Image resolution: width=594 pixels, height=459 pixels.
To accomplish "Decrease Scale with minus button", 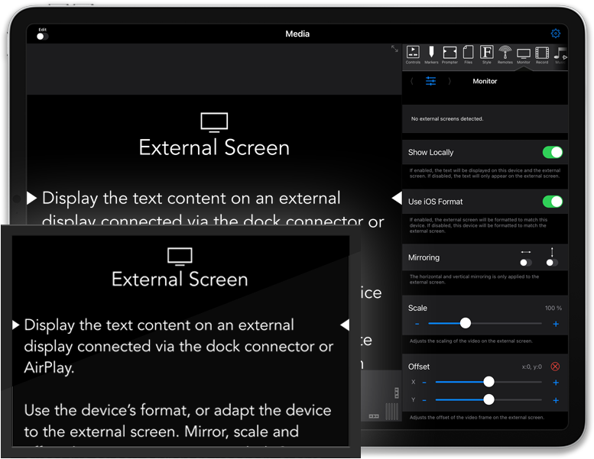I will click(x=417, y=324).
